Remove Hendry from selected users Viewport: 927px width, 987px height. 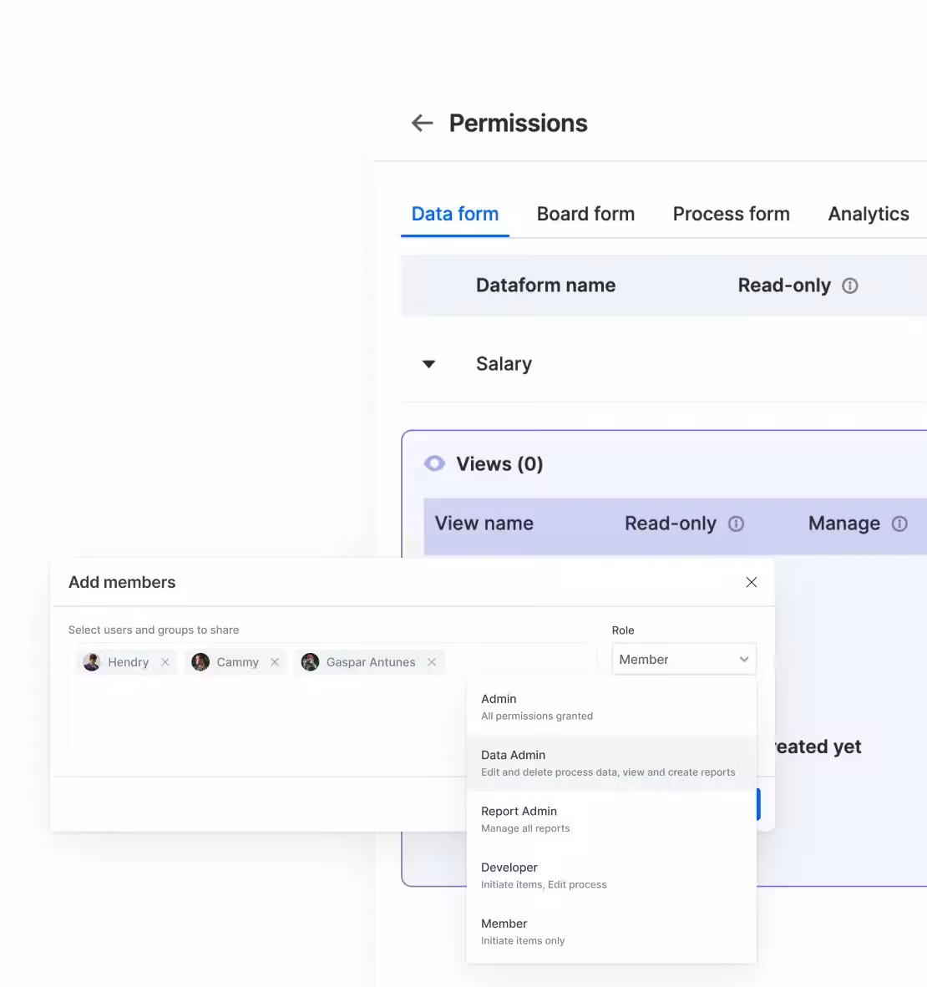pyautogui.click(x=165, y=662)
